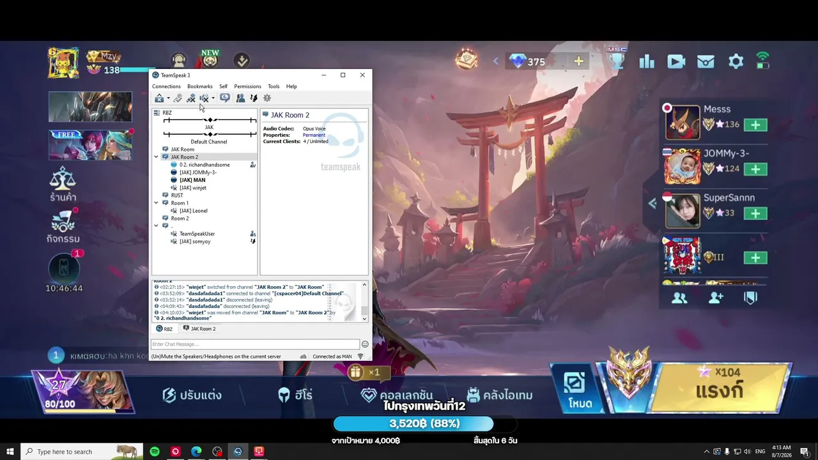
Task: Invite friend Messs with plus button
Action: pos(755,125)
